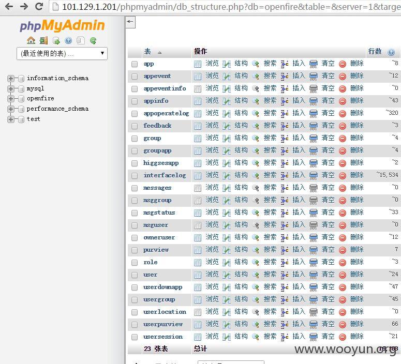Open the SQL documentation page icon
Viewport: 401px width, 364px height.
[x=81, y=40]
